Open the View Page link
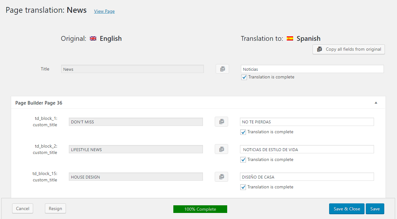Screen dimensions: 397x219 (x=105, y=11)
